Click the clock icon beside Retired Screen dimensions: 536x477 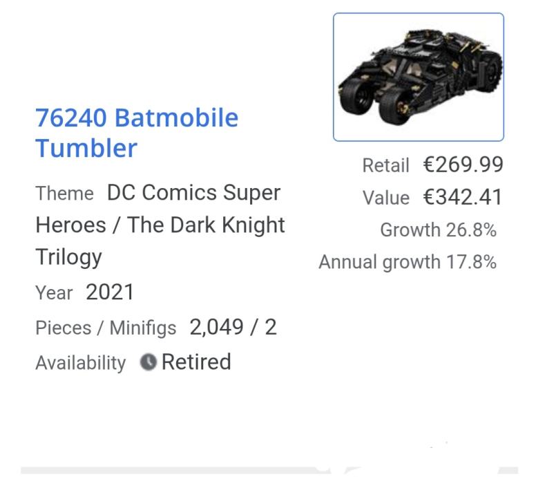click(148, 362)
